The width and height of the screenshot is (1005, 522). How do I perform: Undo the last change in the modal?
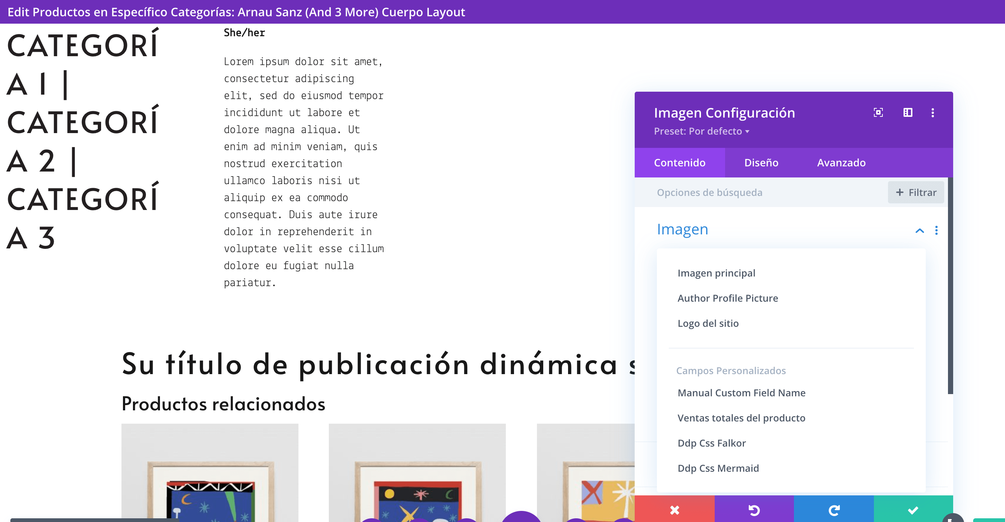(754, 509)
